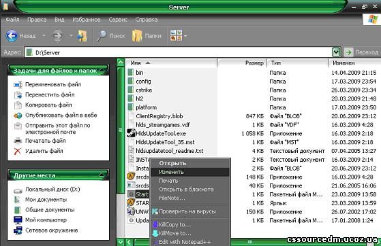This screenshot has width=381, height=246.
Task: Open the Файл menu
Action: [x=13, y=20]
